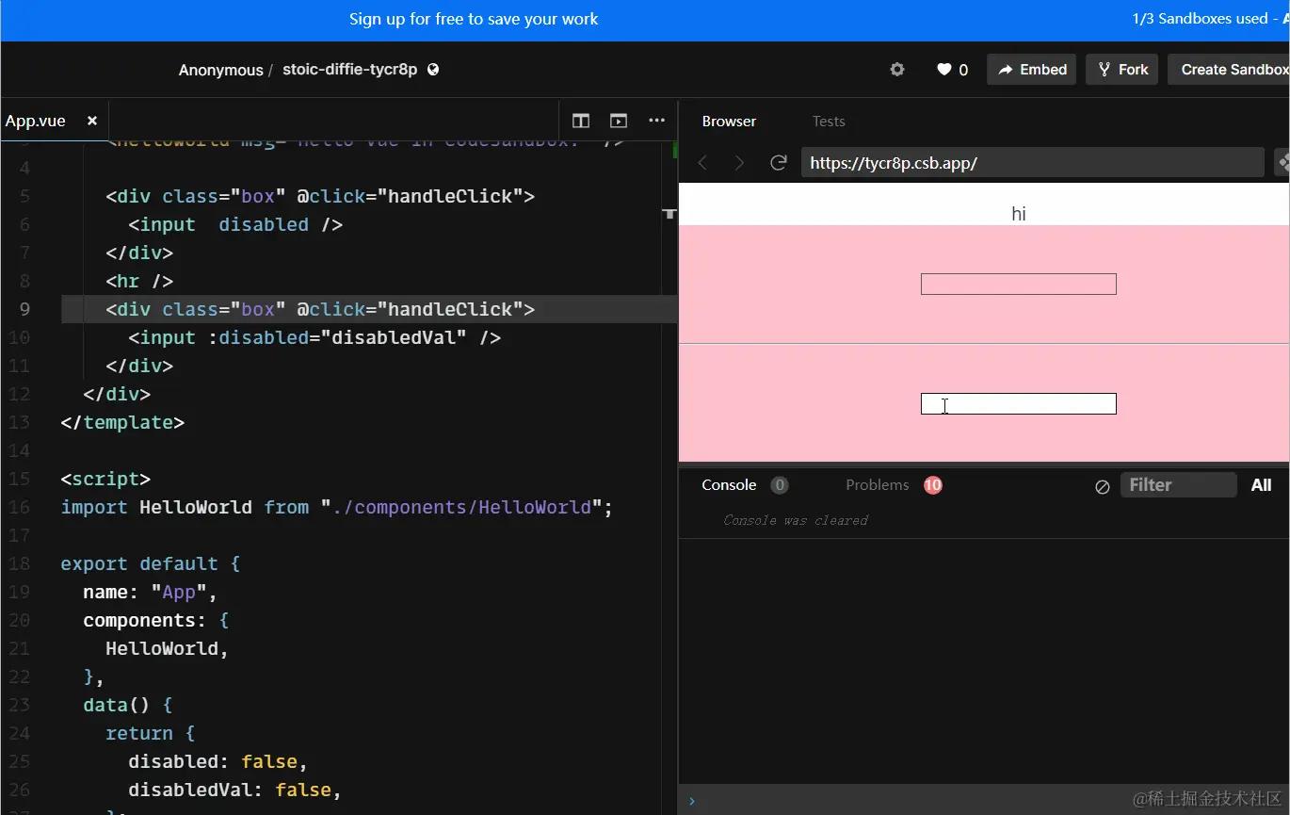
Task: Click the browser URL address field
Action: [x=1032, y=162]
